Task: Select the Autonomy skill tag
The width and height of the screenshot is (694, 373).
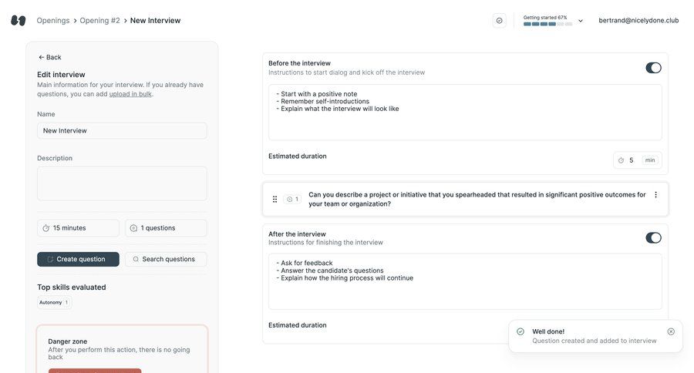Action: 55,303
